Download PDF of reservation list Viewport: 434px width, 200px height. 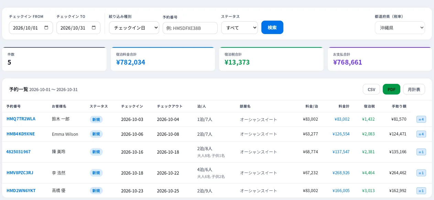pyautogui.click(x=392, y=89)
